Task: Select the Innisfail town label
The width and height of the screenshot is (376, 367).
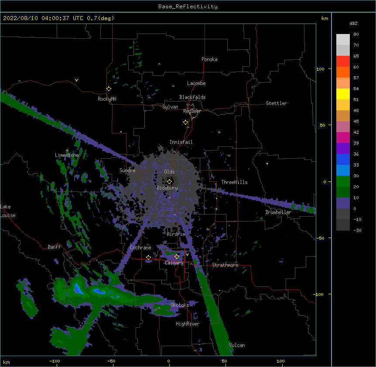Action: pos(181,142)
